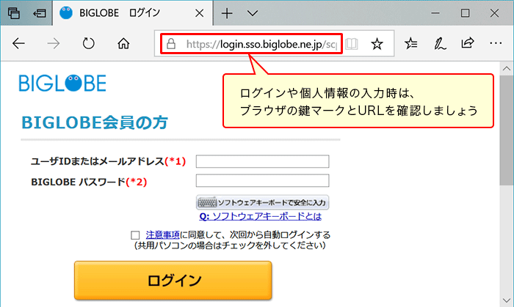
Task: Open Settings and more ellipsis menu
Action: click(496, 43)
